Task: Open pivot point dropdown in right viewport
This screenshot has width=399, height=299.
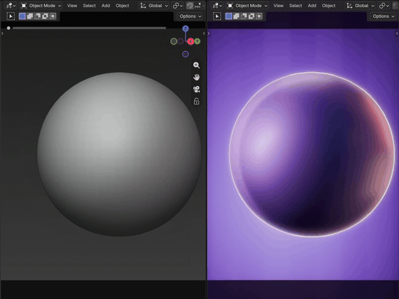Action: click(x=384, y=6)
